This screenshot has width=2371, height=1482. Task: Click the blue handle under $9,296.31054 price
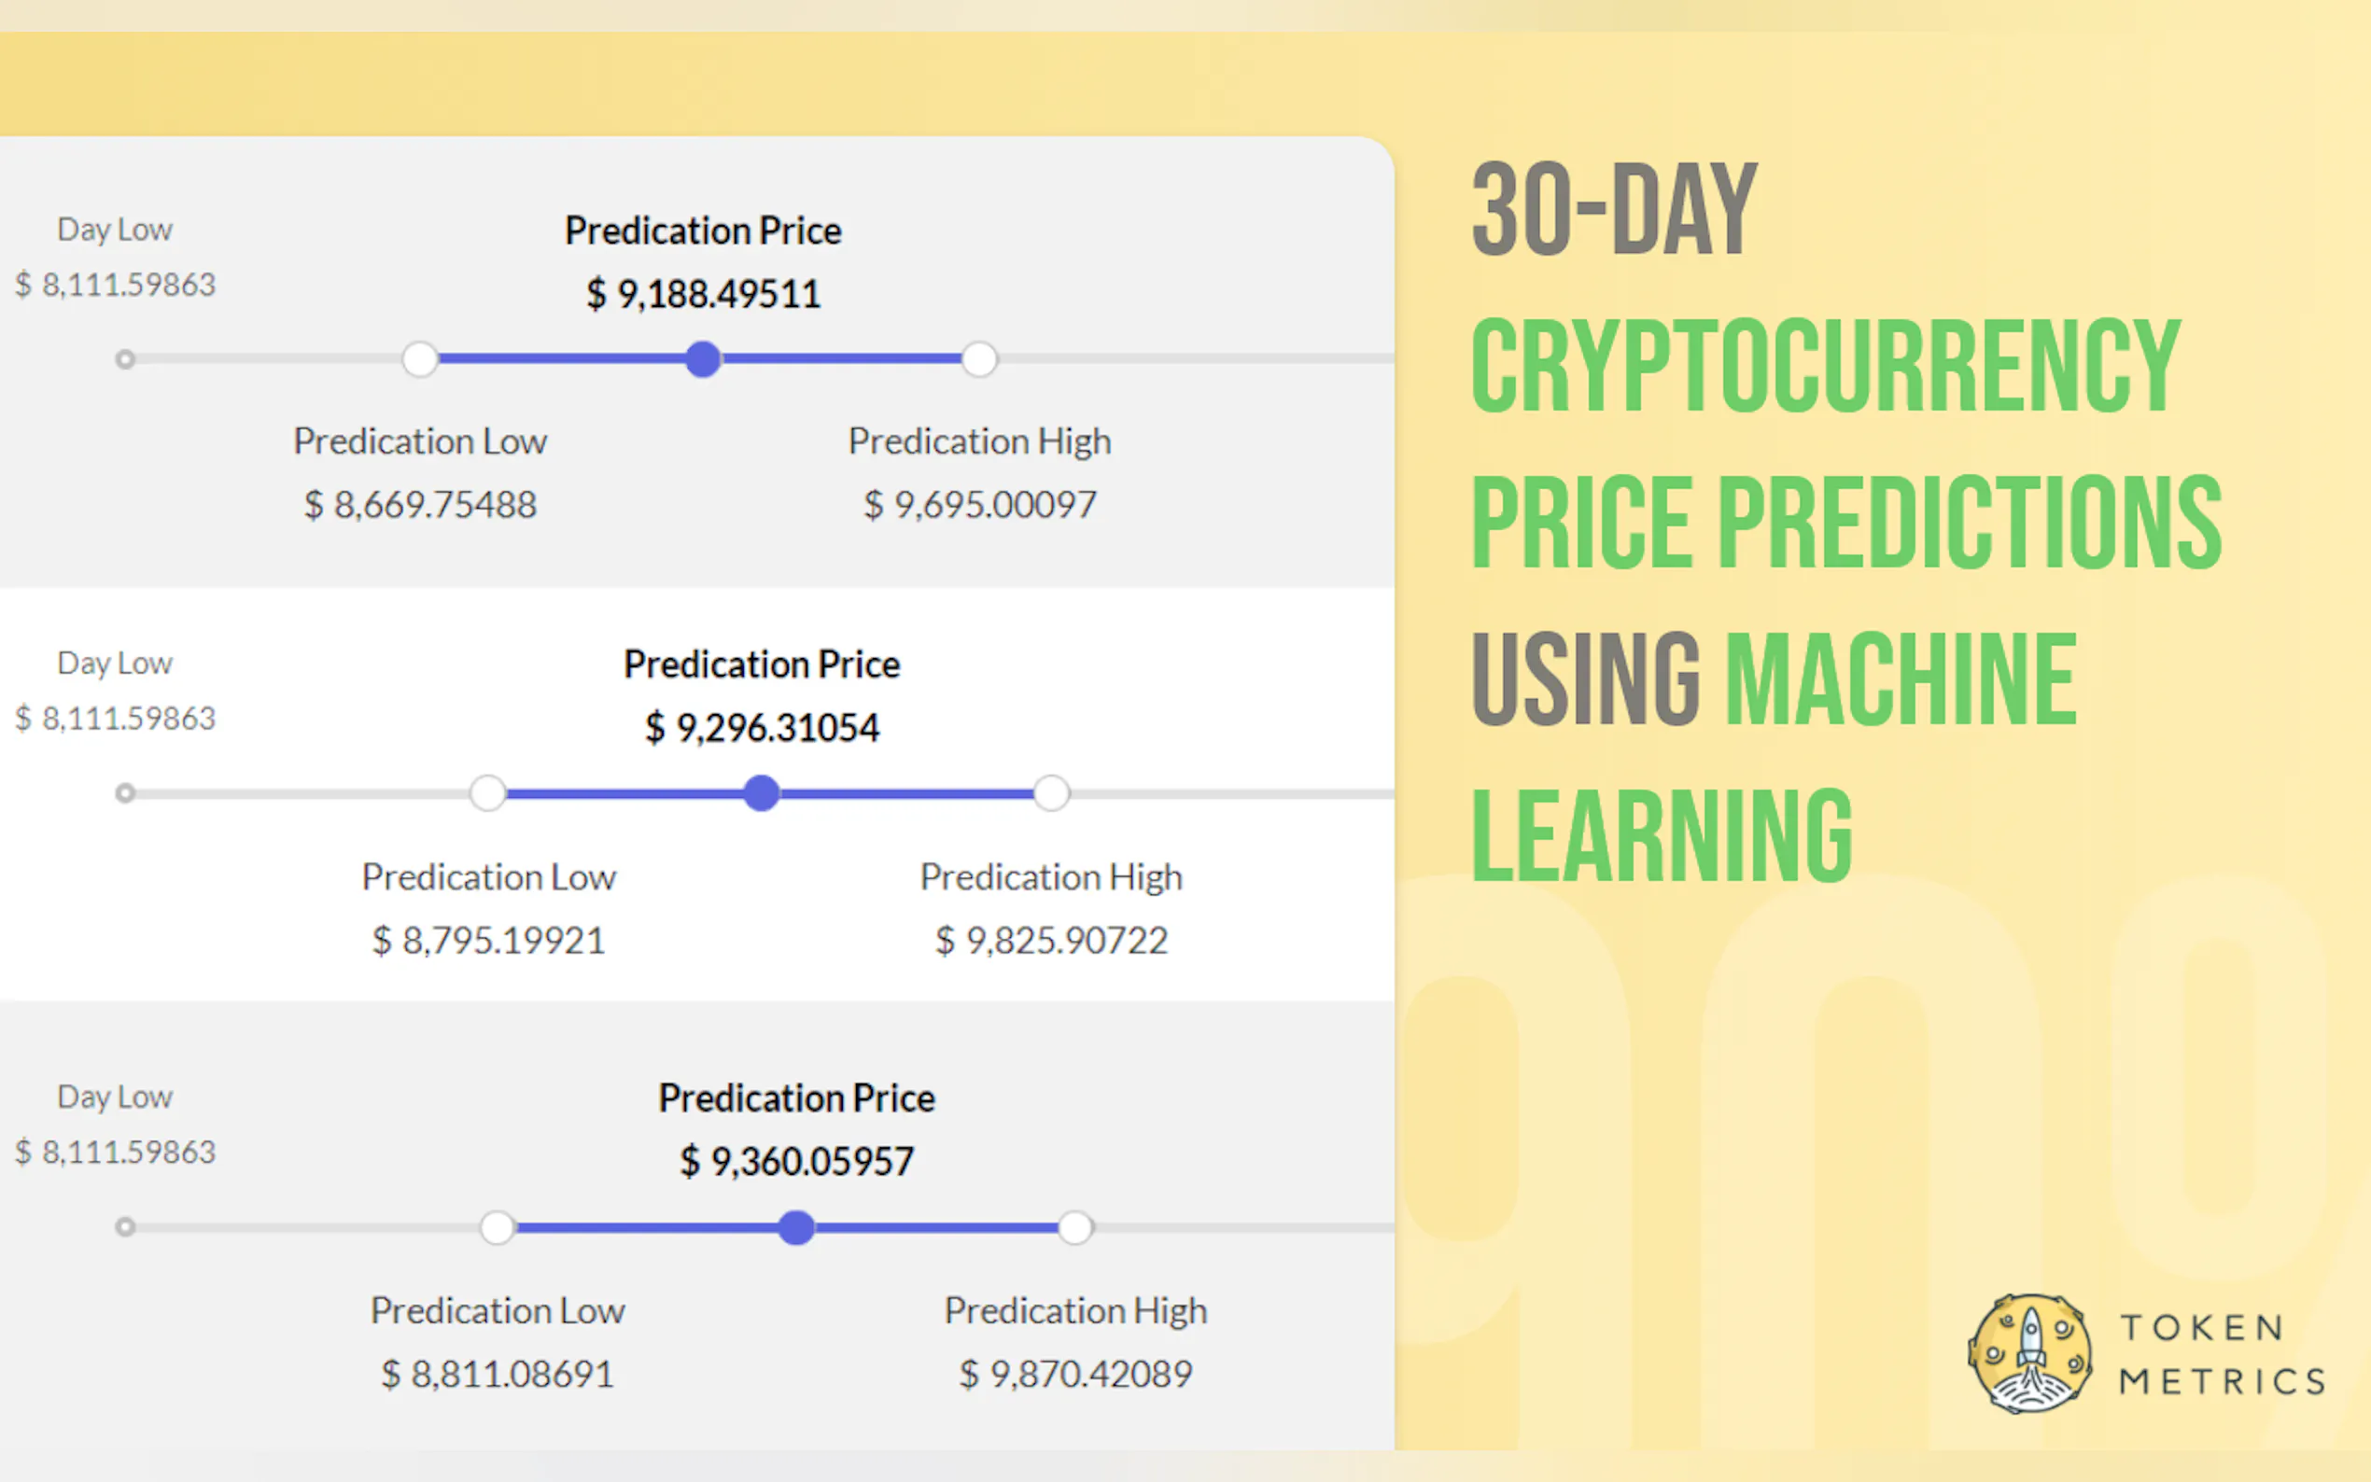click(x=762, y=793)
